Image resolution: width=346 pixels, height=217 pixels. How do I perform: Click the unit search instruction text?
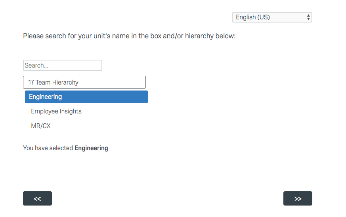click(x=129, y=36)
